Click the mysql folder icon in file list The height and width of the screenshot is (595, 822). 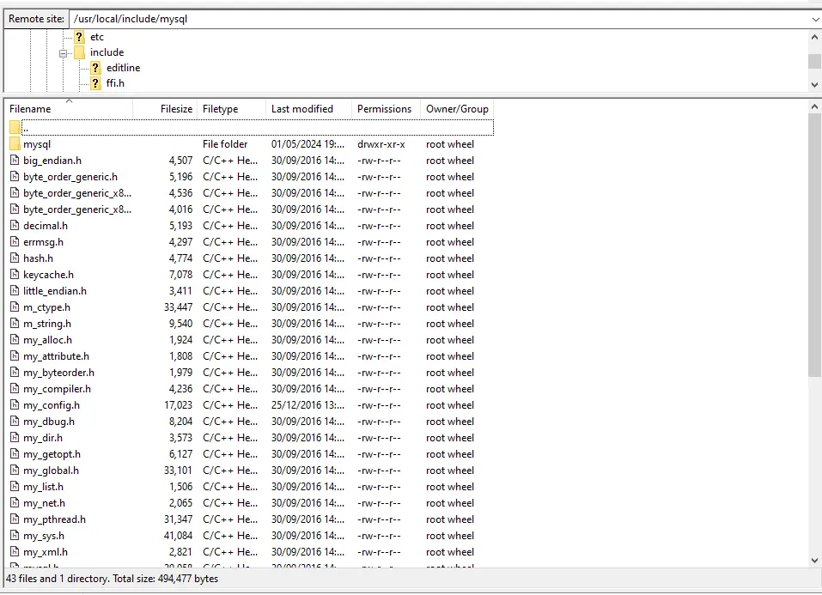click(x=15, y=144)
